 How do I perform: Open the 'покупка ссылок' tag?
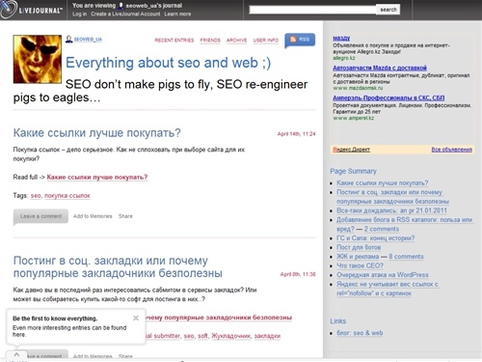click(67, 195)
